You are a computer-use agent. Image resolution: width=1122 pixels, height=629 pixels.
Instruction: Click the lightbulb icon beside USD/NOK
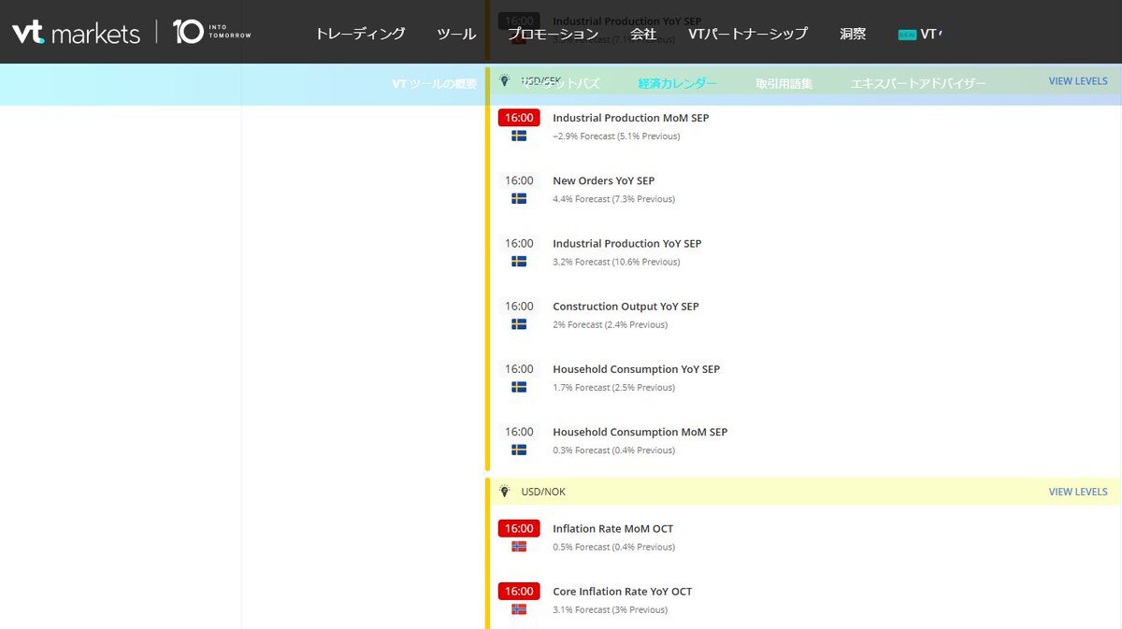point(505,492)
